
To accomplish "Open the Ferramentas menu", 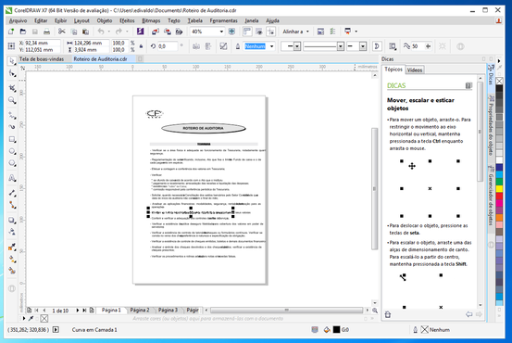I will (x=224, y=20).
